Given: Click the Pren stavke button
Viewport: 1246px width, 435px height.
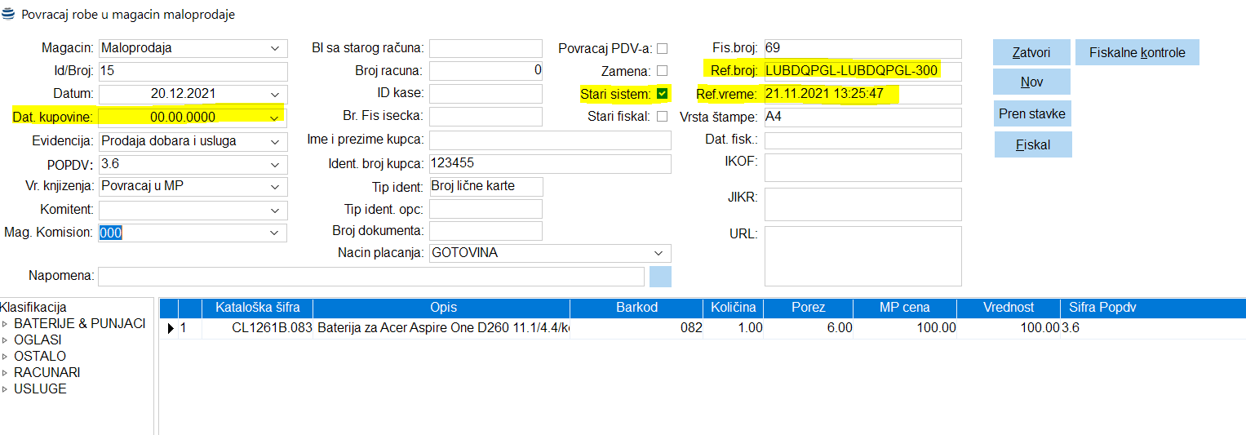Looking at the screenshot, I should tap(1032, 114).
